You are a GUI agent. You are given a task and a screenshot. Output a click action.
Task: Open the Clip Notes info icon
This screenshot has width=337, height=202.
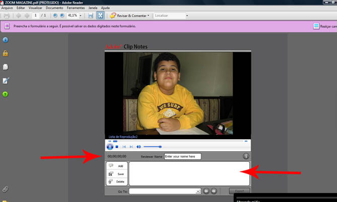coord(246,156)
